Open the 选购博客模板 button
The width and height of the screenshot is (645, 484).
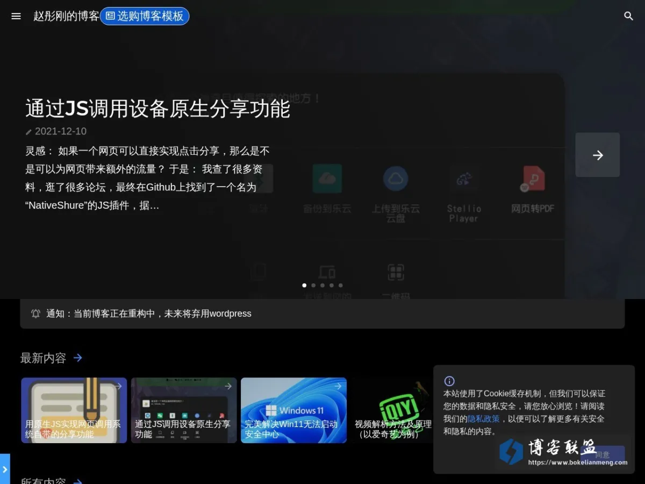[x=145, y=16]
